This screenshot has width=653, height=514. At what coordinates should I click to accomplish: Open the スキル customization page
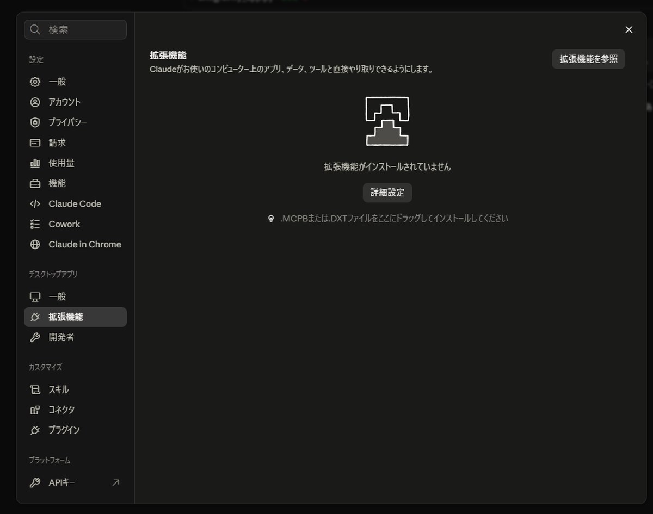click(x=76, y=389)
